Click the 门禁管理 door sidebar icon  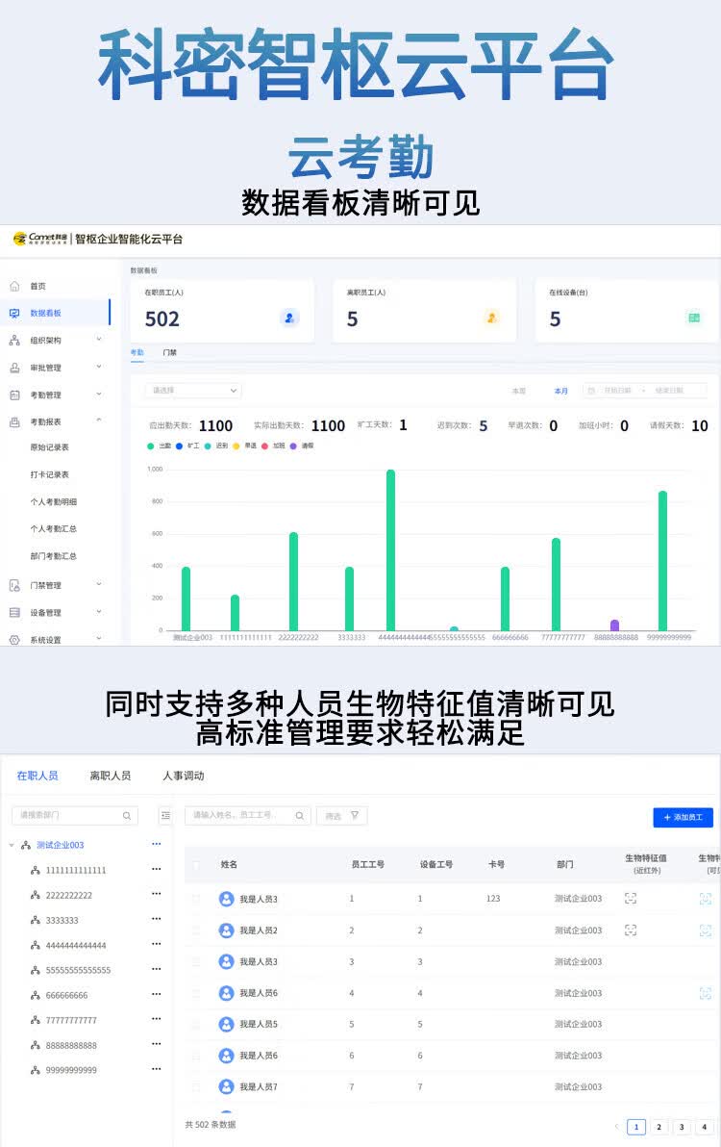(x=14, y=585)
